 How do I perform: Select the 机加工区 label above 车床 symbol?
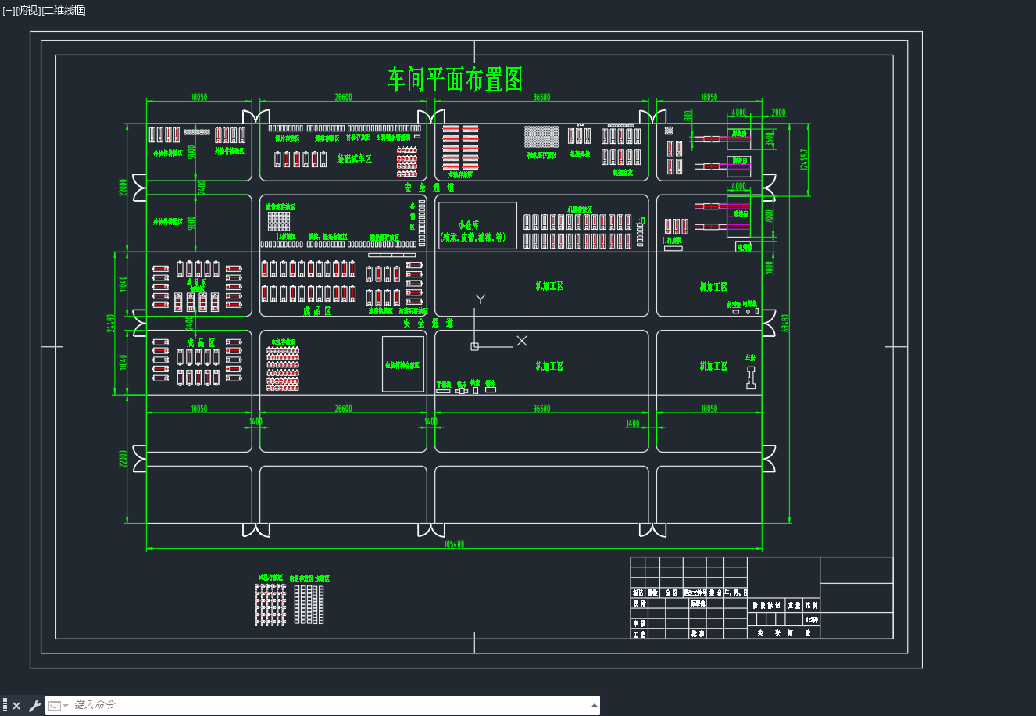713,287
